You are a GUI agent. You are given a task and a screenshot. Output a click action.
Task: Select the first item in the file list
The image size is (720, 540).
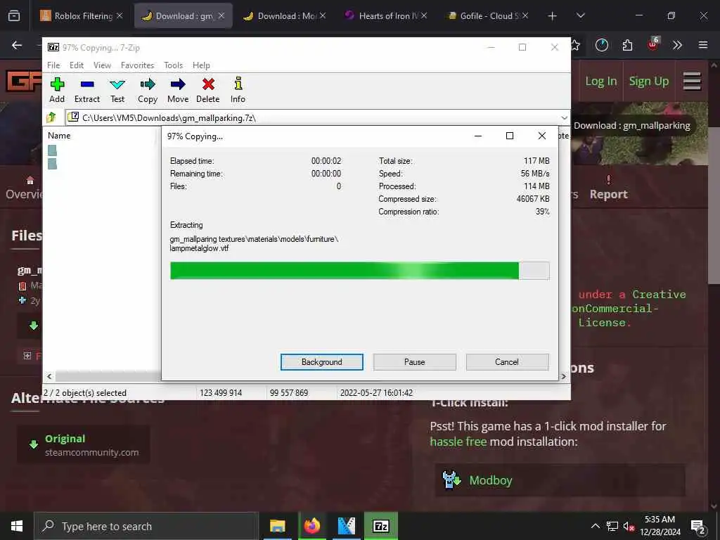[x=52, y=150]
